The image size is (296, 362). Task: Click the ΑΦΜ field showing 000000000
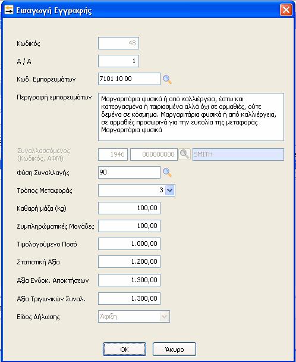(x=154, y=154)
